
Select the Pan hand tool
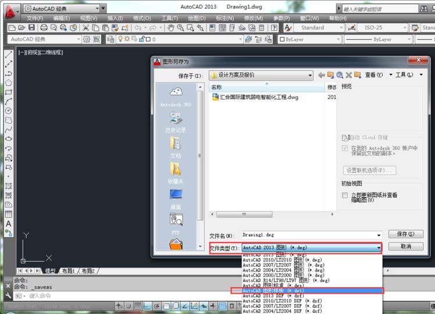pos(170,28)
